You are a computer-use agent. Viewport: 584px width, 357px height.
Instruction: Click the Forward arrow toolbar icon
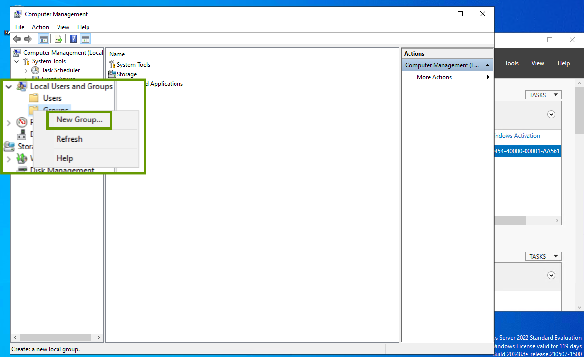click(x=28, y=39)
